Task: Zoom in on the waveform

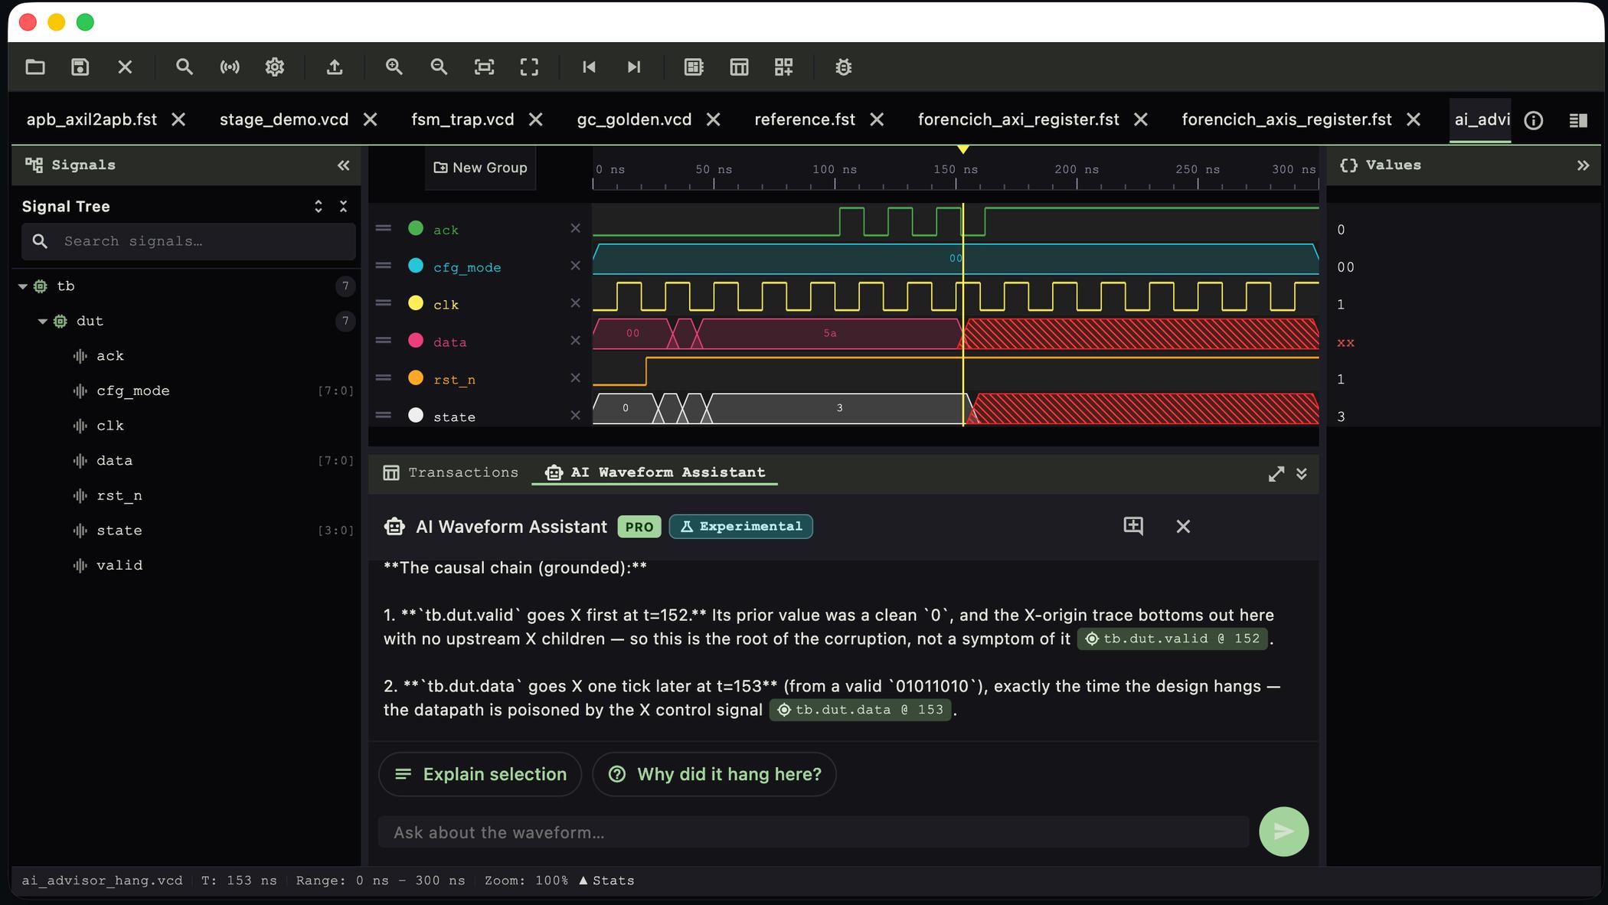Action: [x=394, y=67]
